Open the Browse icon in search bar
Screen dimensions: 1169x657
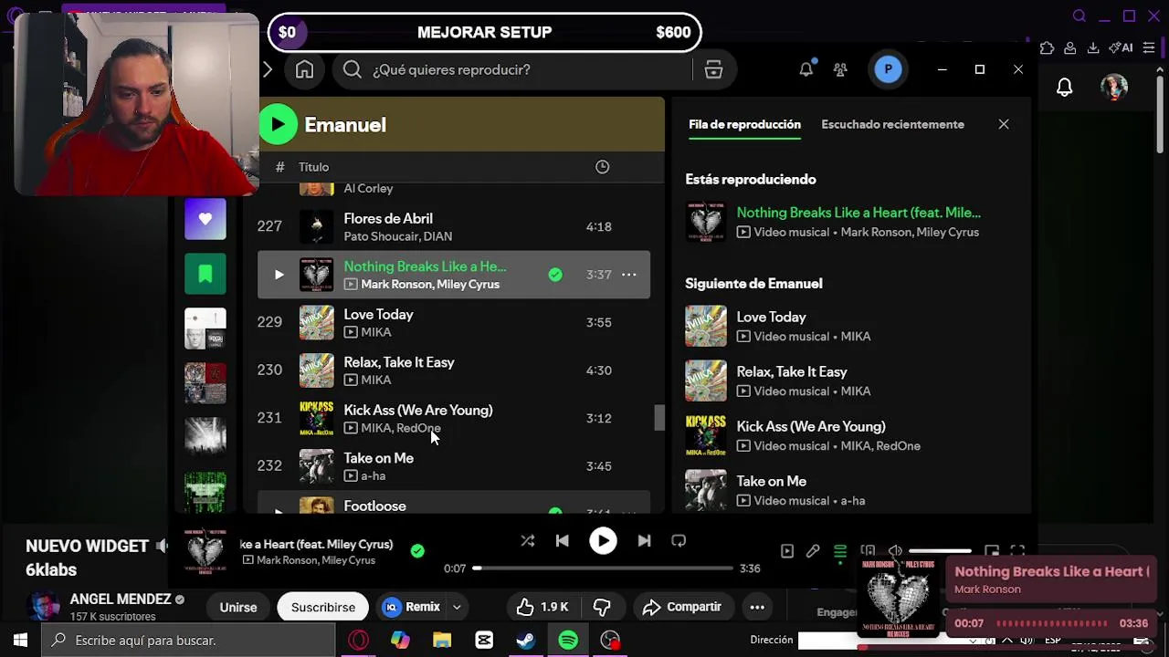point(713,69)
